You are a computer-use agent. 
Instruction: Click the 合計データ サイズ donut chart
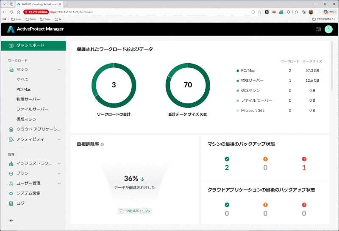click(x=188, y=85)
